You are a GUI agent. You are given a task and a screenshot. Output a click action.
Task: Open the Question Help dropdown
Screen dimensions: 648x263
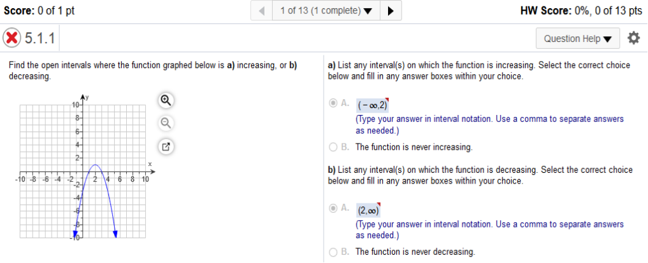coord(578,38)
